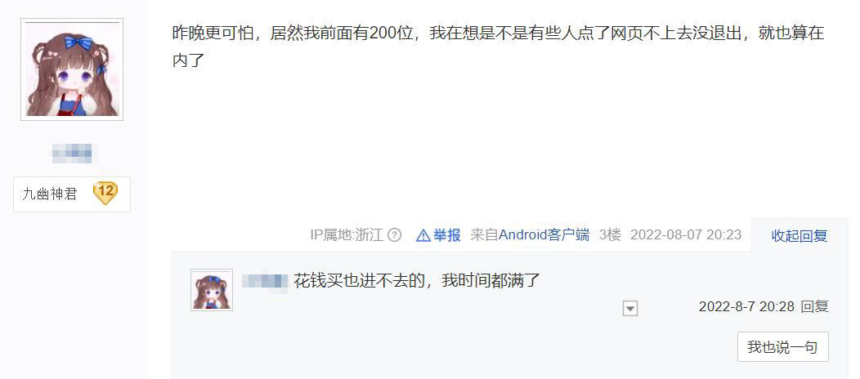The image size is (860, 379).
Task: Select the 回复 link after 20:28
Action: click(814, 306)
